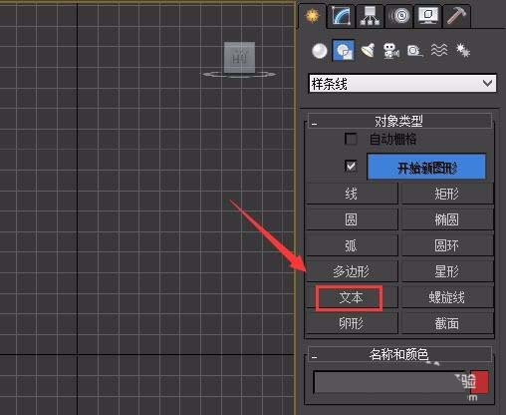Open the Create command panel tab
Image resolution: width=506 pixels, height=415 pixels.
pos(312,16)
